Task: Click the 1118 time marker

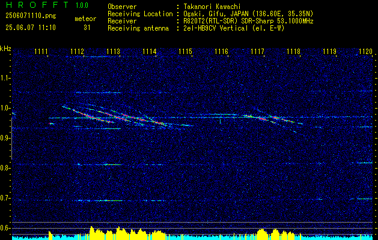Action: [x=293, y=51]
